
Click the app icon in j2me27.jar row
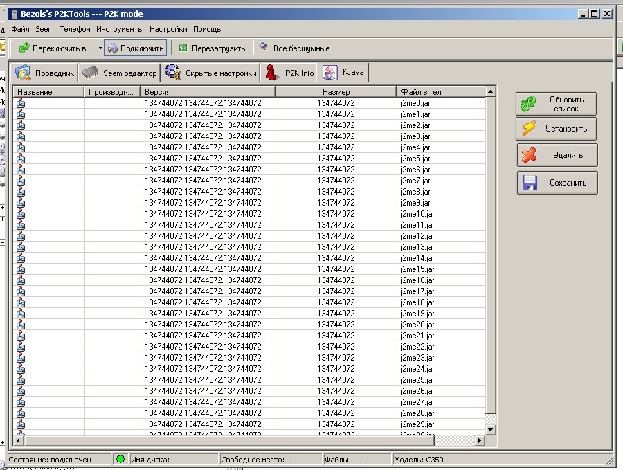point(21,402)
